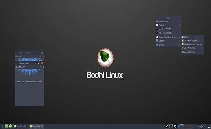The height and width of the screenshot is (129, 211).
Task: Click the Quick Launcher icon
Action: point(157,29)
